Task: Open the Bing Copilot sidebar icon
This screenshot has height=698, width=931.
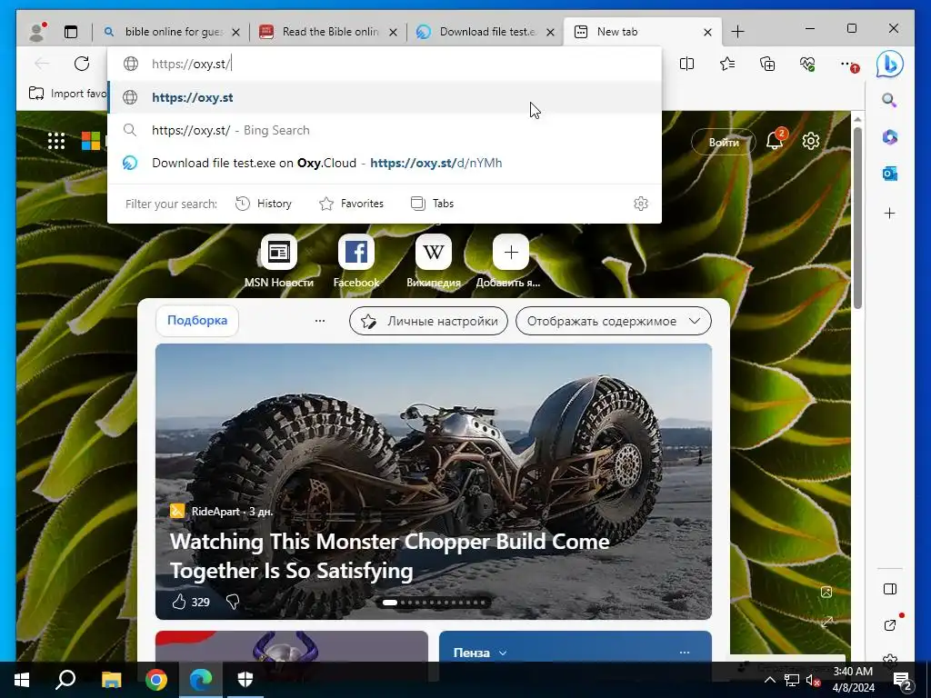Action: tap(890, 65)
